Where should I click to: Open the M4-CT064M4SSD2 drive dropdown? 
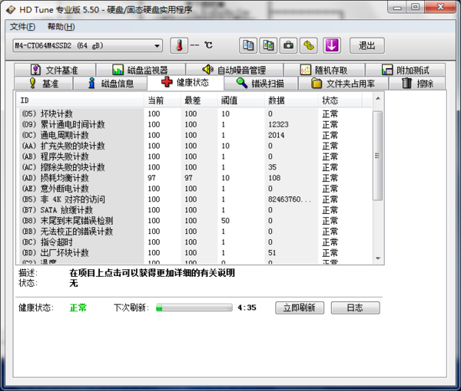point(88,45)
